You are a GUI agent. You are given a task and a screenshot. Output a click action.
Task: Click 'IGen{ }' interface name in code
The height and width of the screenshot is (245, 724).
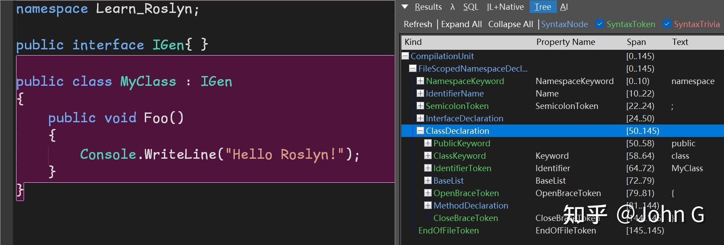coord(180,45)
